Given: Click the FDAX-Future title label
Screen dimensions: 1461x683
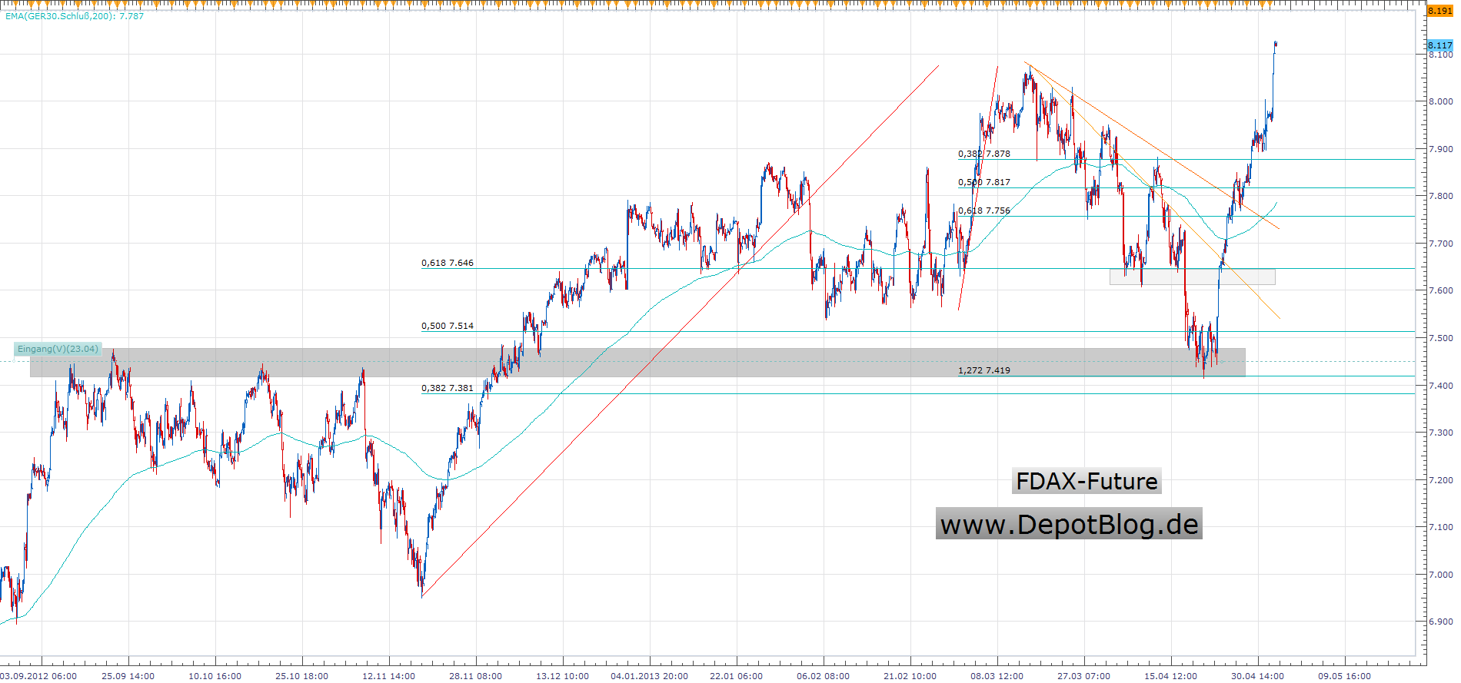Looking at the screenshot, I should coord(1087,481).
